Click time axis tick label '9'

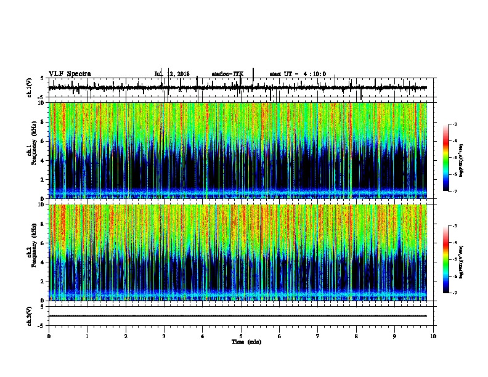coord(394,336)
